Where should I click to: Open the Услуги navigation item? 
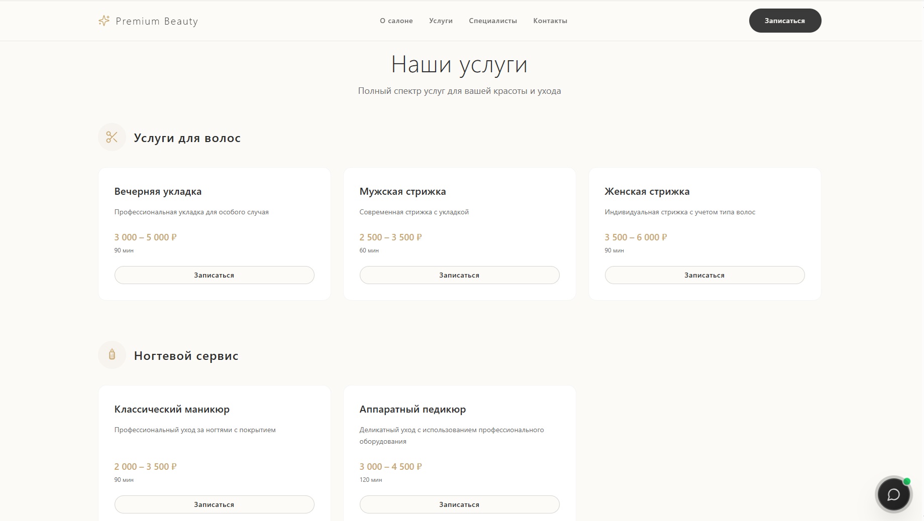pyautogui.click(x=440, y=21)
